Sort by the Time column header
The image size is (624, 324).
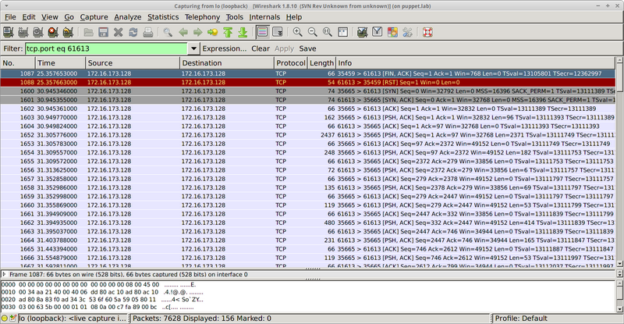60,63
